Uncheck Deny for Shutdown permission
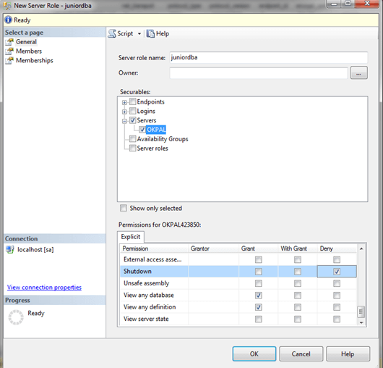 tap(337, 272)
